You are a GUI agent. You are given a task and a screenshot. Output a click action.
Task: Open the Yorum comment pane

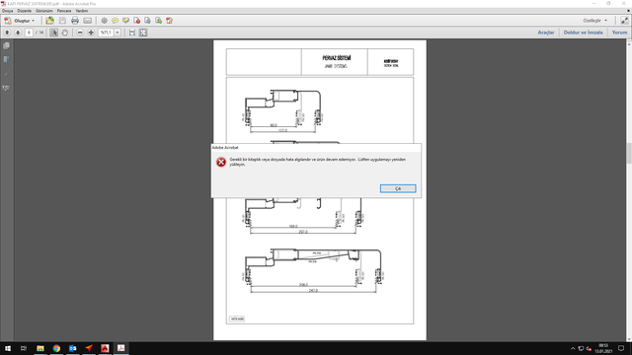point(619,33)
